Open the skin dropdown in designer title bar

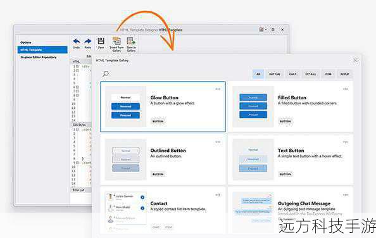[263, 30]
